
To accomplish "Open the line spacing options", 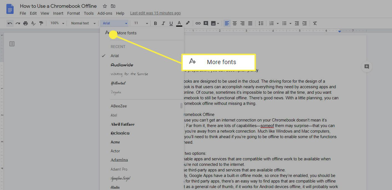I will (261, 23).
